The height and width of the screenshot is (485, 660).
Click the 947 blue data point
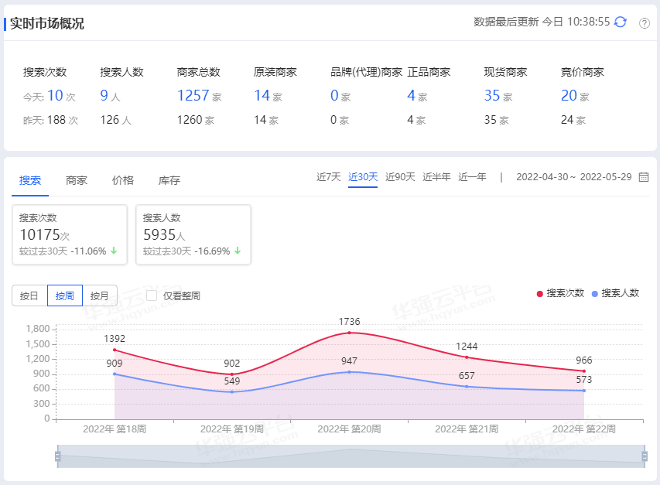pyautogui.click(x=350, y=372)
